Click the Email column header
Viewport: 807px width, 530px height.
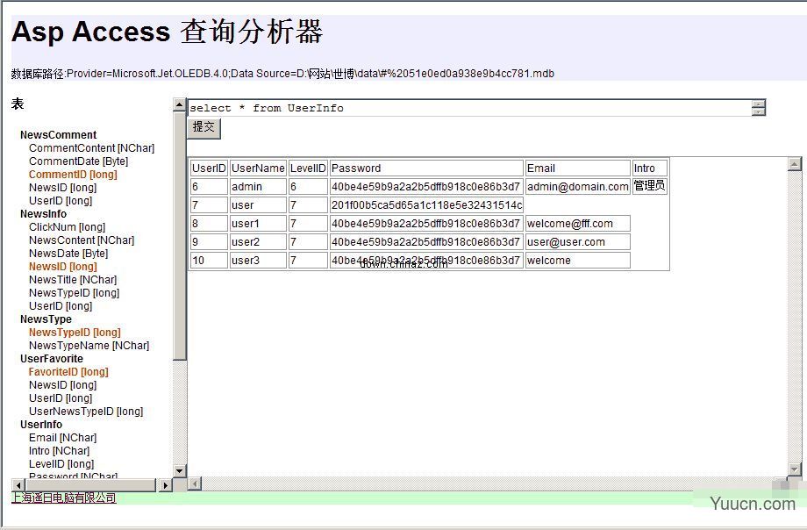click(x=577, y=168)
